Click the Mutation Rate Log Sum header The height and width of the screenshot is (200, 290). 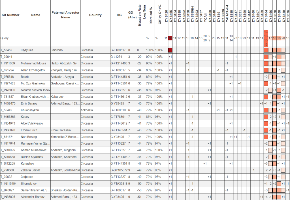point(142,15)
